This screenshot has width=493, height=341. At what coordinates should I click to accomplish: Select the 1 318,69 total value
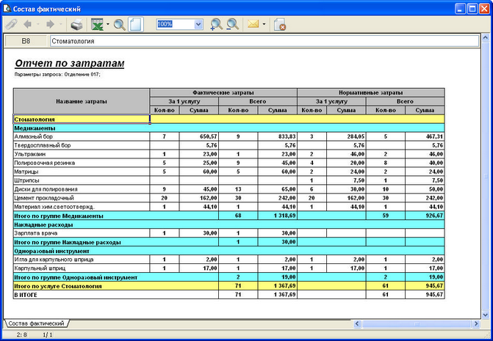pos(277,216)
